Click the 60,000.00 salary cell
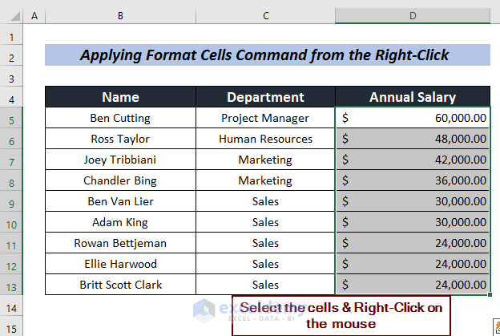The width and height of the screenshot is (500, 336). (x=413, y=118)
